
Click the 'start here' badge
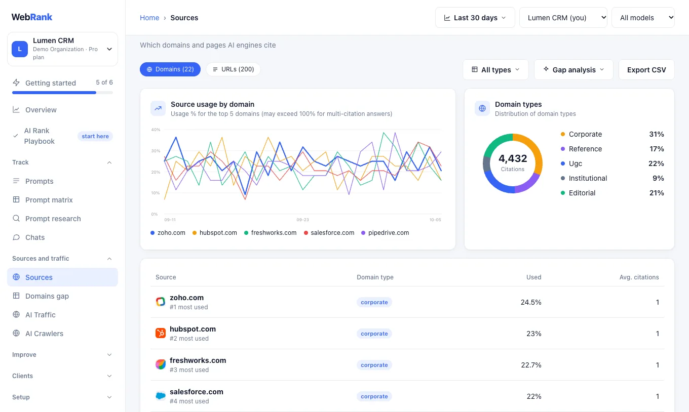point(95,136)
